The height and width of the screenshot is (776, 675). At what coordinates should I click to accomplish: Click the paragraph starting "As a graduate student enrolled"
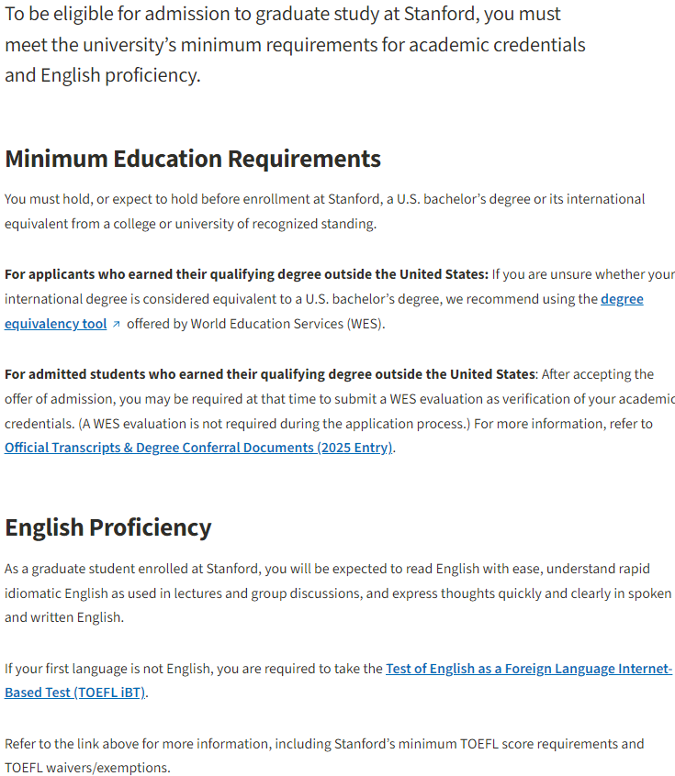(338, 593)
